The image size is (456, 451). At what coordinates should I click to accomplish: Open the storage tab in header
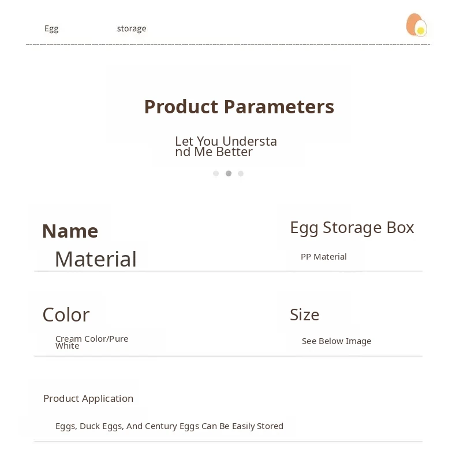tap(132, 28)
